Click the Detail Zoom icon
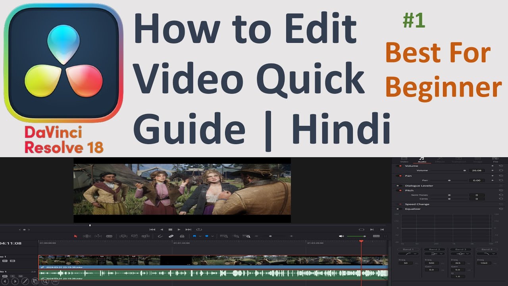 click(236, 236)
